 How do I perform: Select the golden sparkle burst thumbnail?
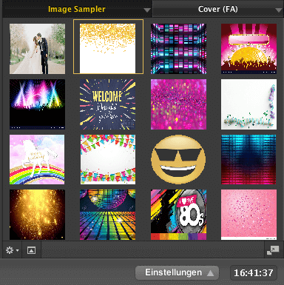[38, 215]
